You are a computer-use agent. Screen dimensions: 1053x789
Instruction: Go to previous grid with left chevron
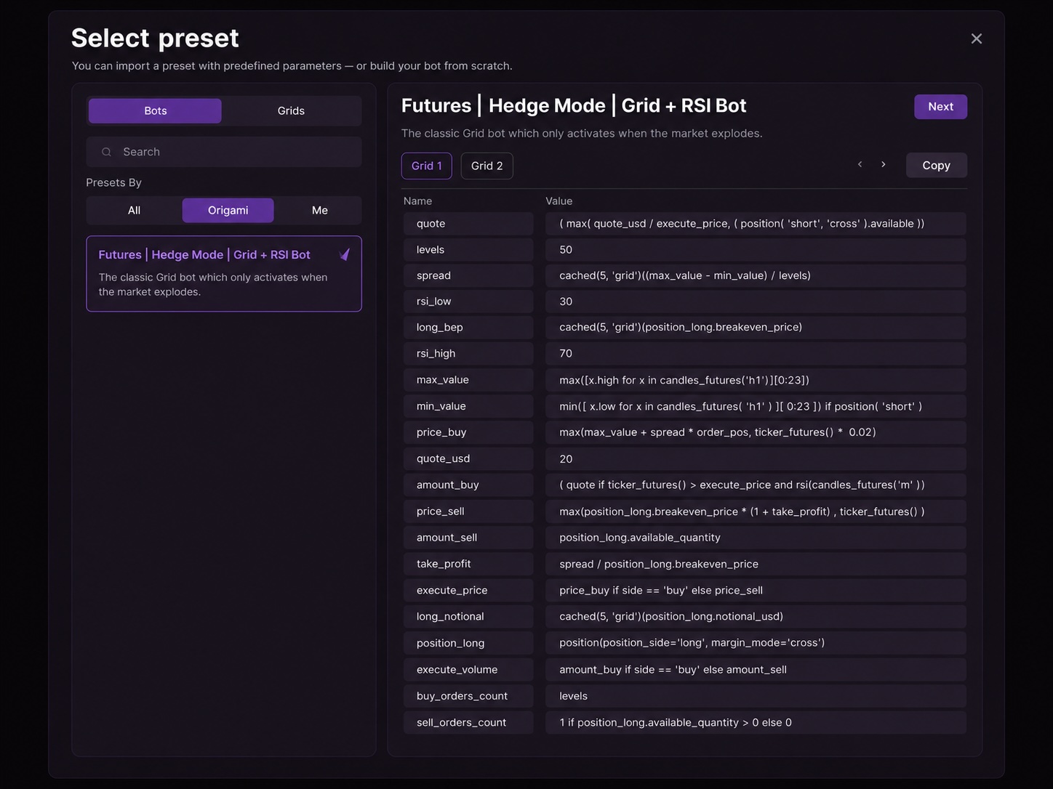(860, 165)
